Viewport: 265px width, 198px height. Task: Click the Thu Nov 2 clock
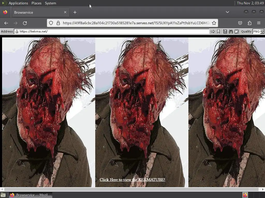pyautogui.click(x=250, y=3)
